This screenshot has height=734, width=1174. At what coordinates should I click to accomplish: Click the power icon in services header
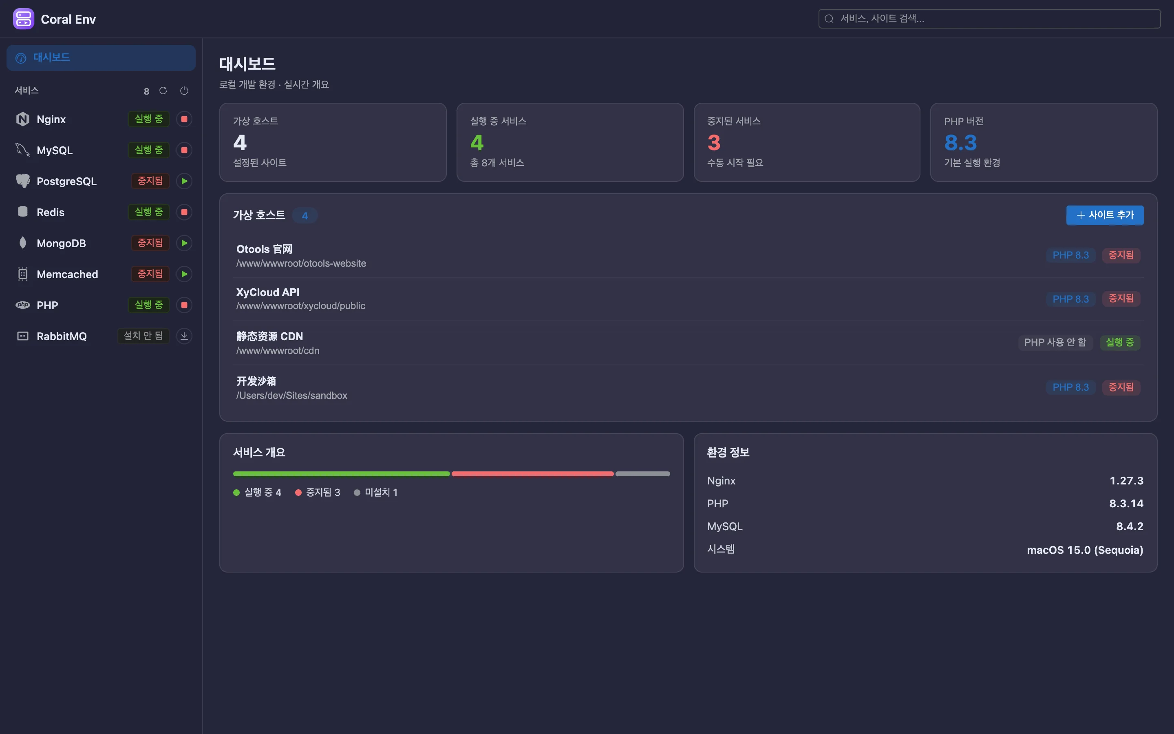184,91
